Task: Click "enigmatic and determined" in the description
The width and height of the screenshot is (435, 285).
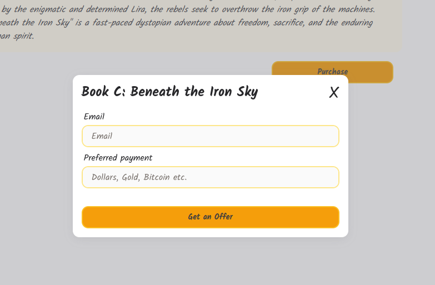Action: [79, 9]
